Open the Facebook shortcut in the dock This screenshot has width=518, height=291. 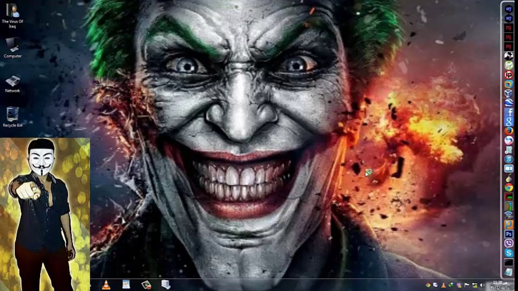coord(509,112)
